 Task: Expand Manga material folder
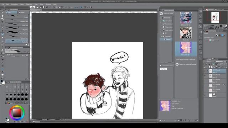point(162,27)
